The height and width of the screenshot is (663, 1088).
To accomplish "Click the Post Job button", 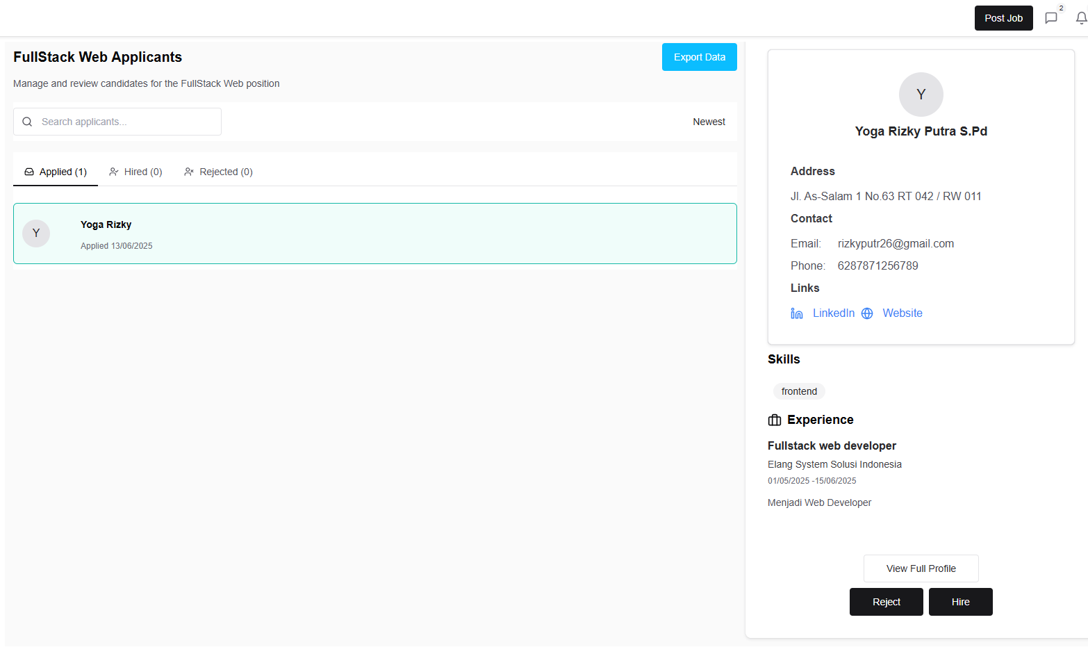I will 1003,18.
